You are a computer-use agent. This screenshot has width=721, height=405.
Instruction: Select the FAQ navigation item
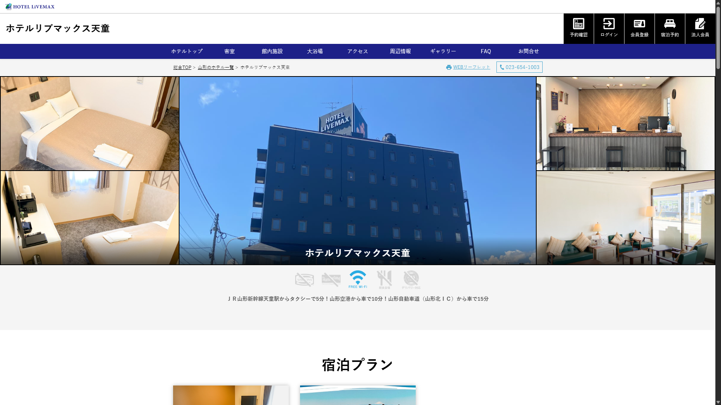486,51
